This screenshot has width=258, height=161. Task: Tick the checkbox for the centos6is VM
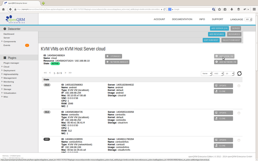pyautogui.click(x=239, y=113)
